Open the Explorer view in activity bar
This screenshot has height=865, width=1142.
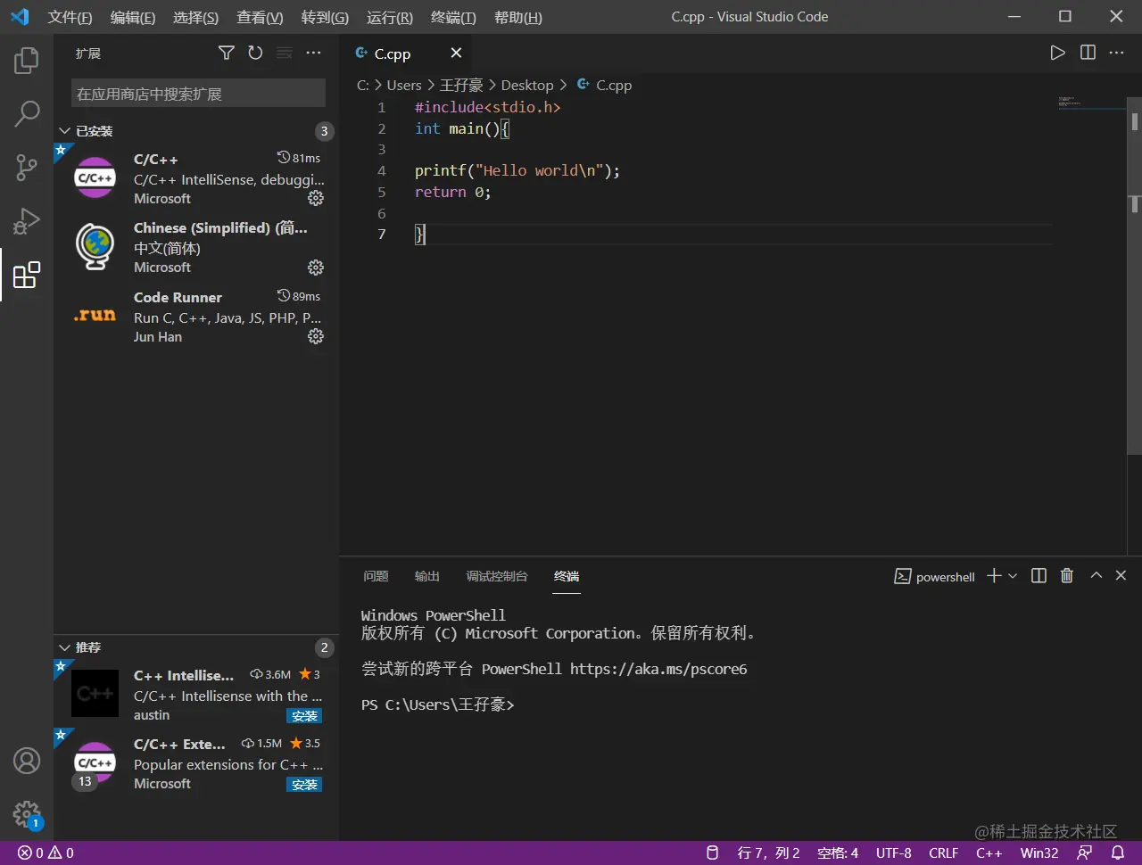(27, 61)
